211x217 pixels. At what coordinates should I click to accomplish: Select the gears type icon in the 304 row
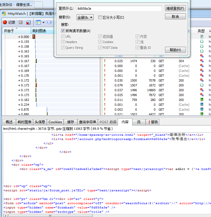pos(202,61)
